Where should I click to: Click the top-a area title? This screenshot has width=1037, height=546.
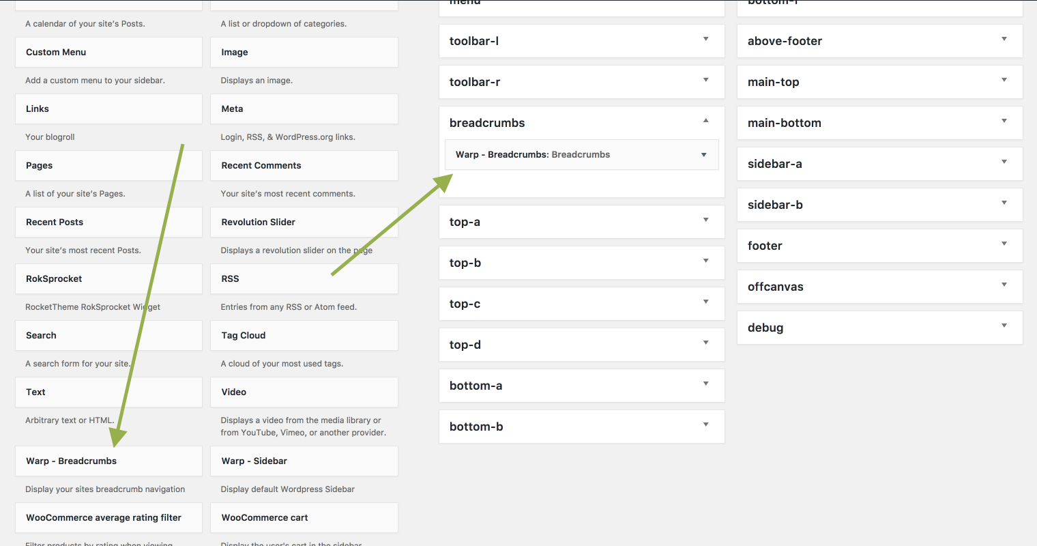pos(465,222)
